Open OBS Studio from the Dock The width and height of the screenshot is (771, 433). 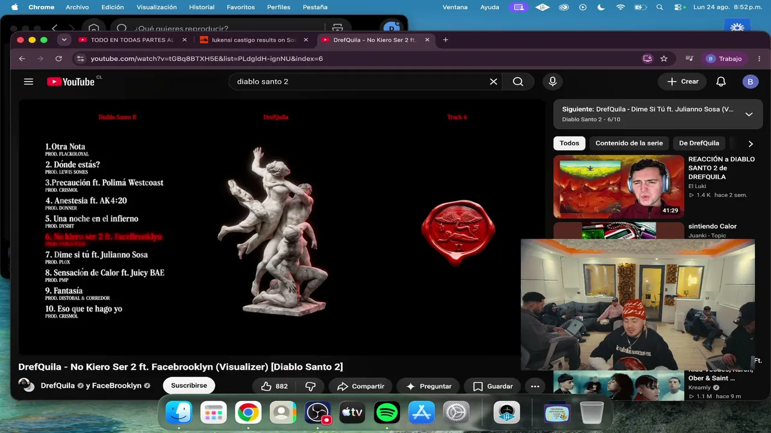click(317, 413)
